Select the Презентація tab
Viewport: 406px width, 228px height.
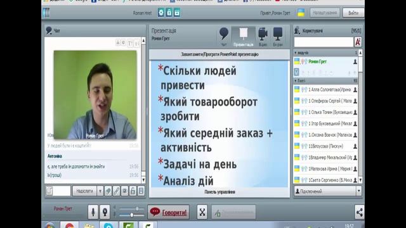(244, 37)
